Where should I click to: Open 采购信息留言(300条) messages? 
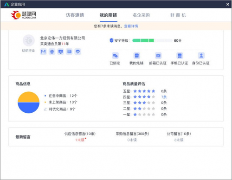pyautogui.click(x=132, y=134)
